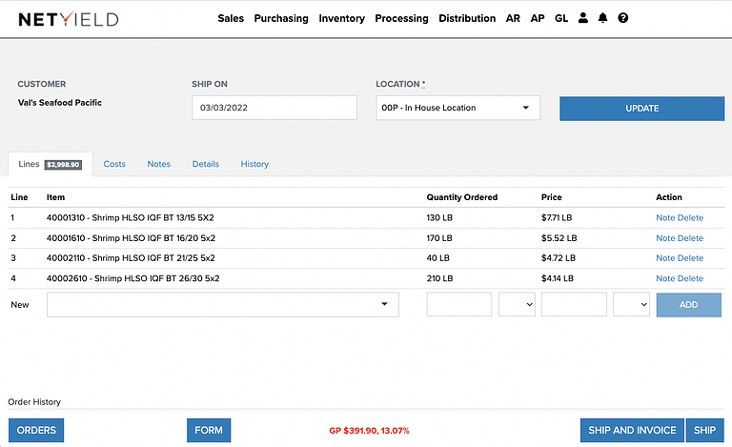Click the ADD button

click(x=688, y=305)
